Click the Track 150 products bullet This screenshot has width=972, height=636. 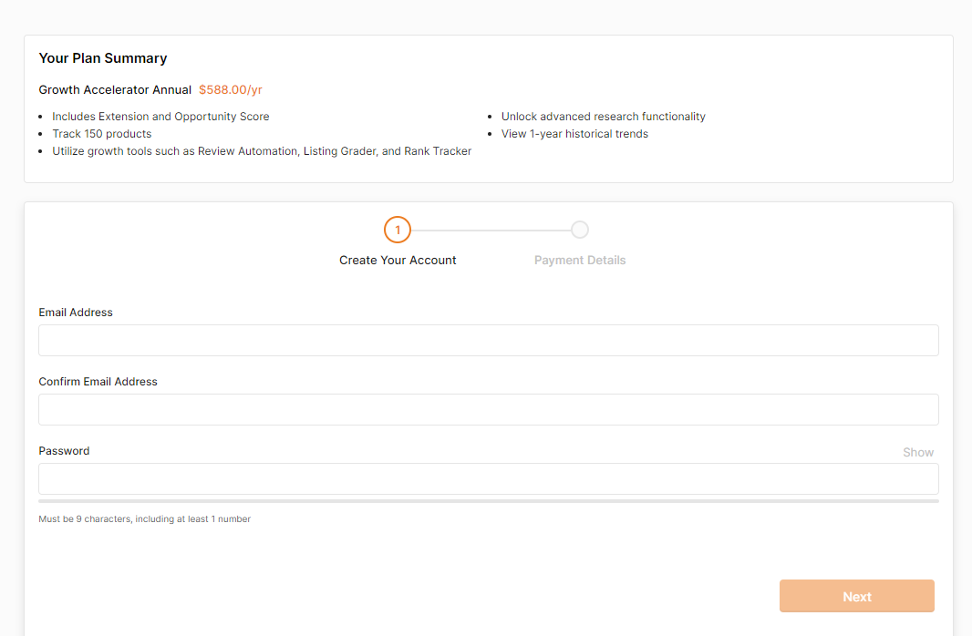101,134
